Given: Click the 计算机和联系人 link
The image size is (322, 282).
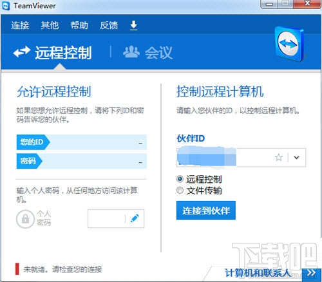Looking at the screenshot, I should 258,273.
